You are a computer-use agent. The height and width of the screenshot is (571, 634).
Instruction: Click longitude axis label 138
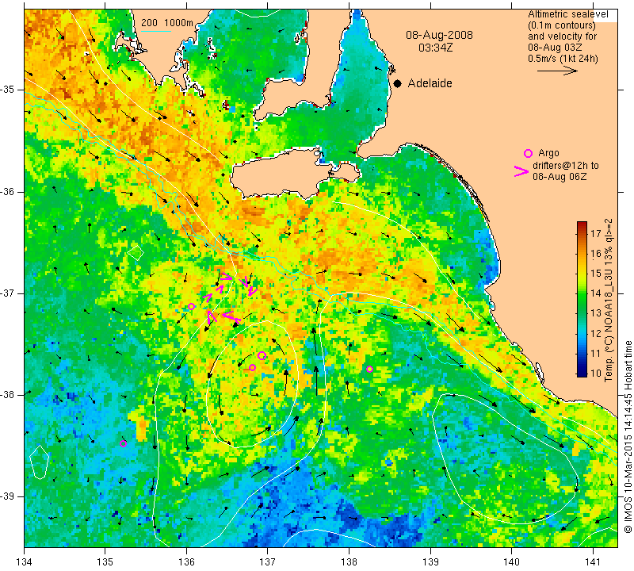tap(349, 562)
